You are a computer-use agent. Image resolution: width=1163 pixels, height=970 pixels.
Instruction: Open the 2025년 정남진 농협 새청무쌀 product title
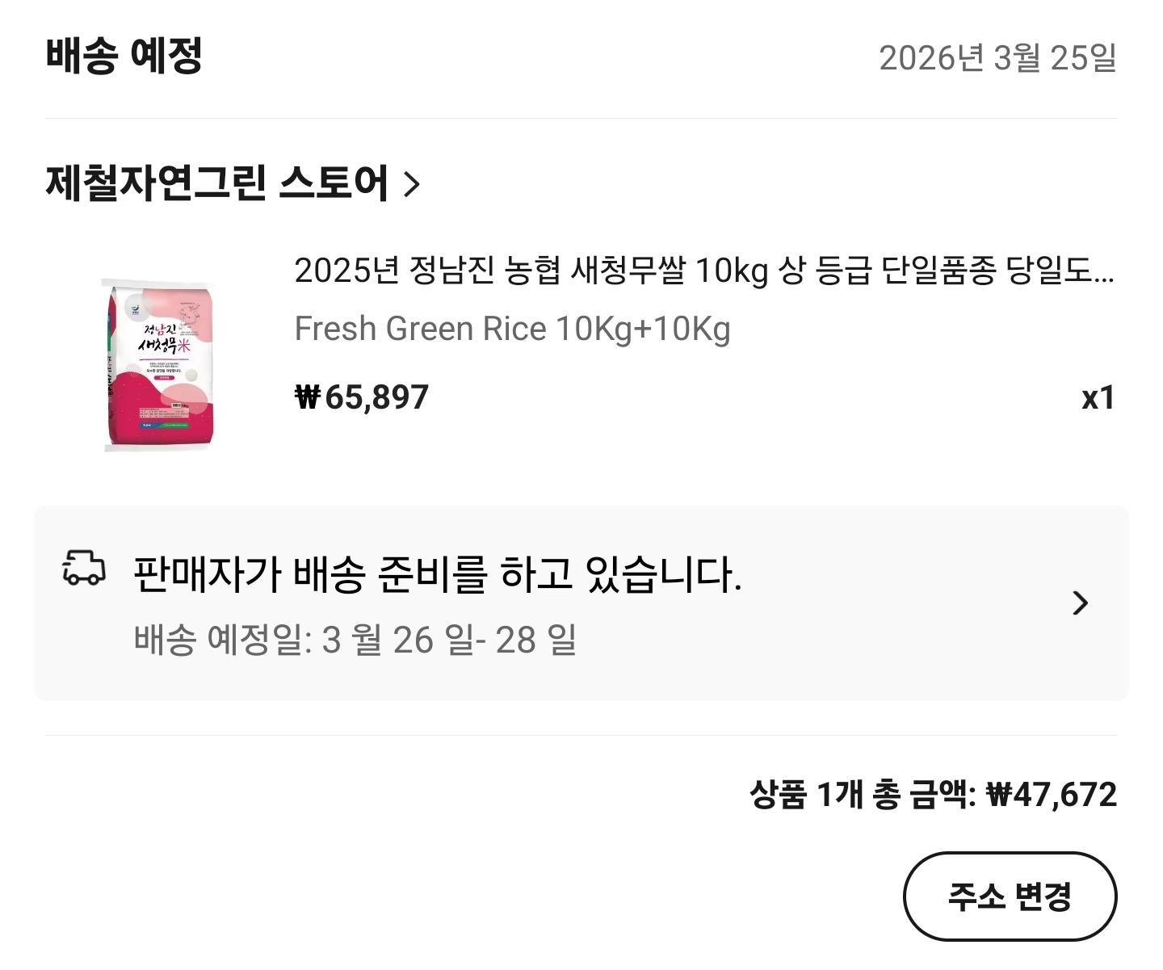click(x=703, y=271)
